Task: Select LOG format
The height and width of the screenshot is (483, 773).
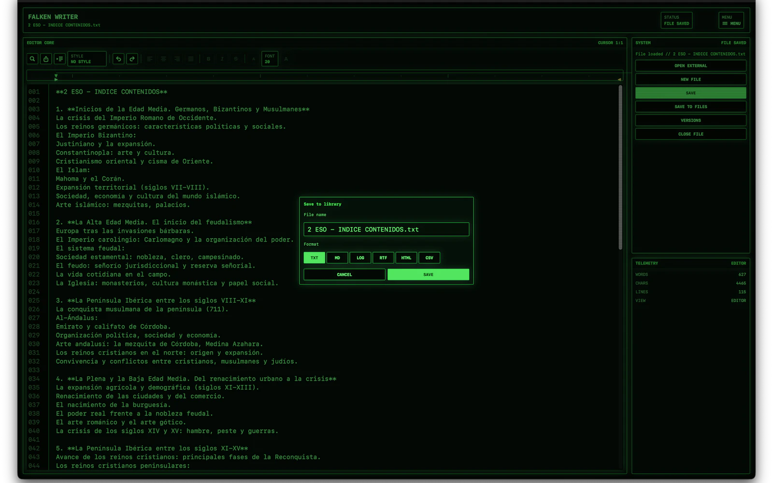Action: point(360,258)
